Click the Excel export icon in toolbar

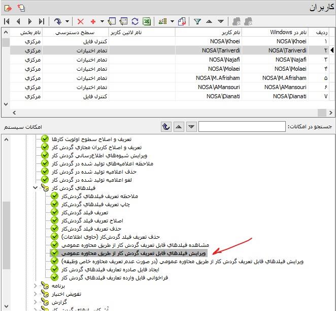(146, 21)
